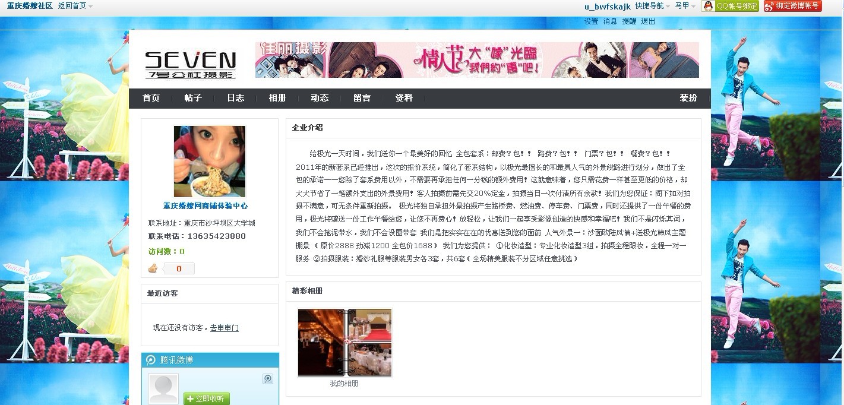Click the 腾讯微博 widget title
This screenshot has width=844, height=405.
[176, 360]
